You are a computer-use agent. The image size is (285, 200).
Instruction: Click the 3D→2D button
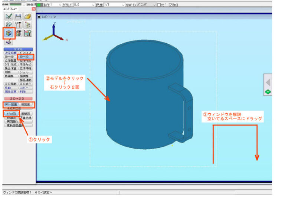[26, 57]
